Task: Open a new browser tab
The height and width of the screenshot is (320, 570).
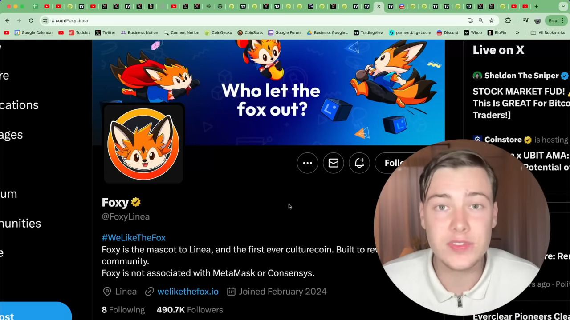Action: point(536,7)
